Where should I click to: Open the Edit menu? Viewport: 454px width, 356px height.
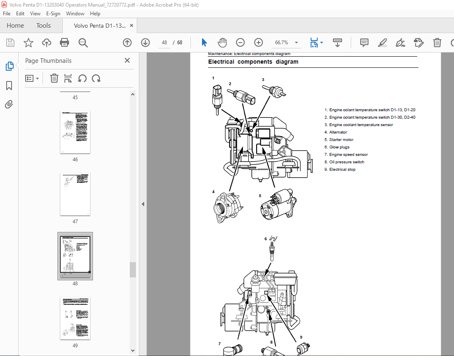tap(20, 14)
